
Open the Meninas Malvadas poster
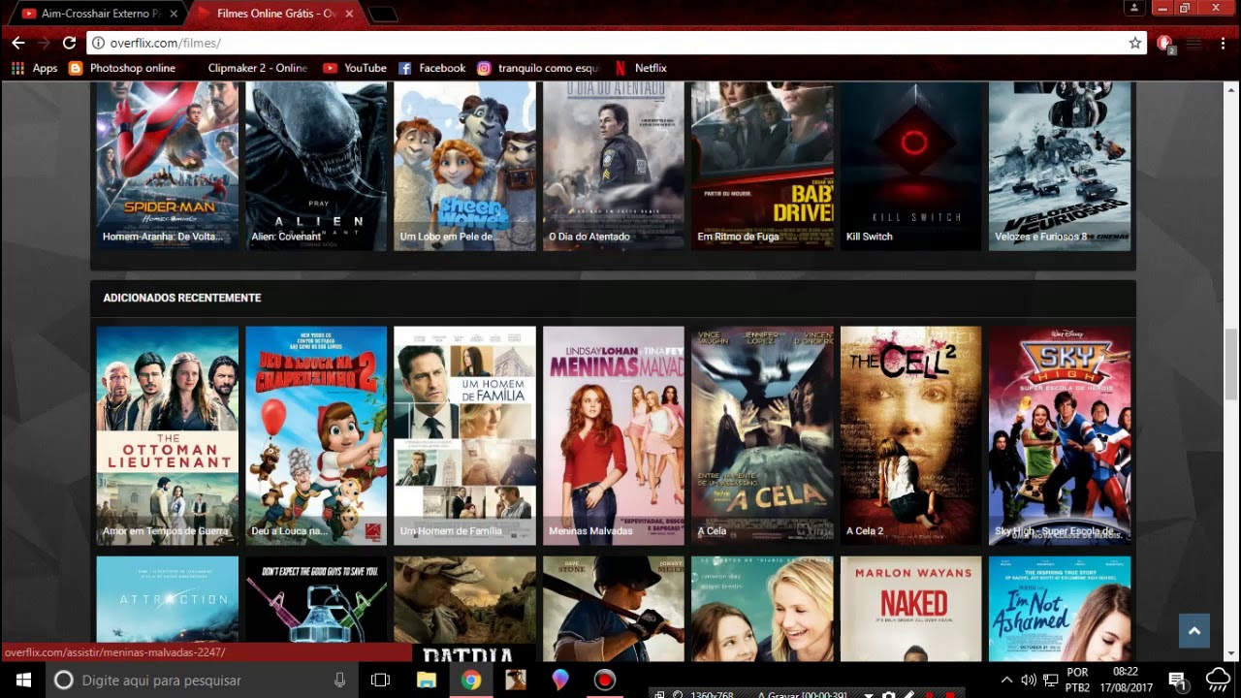pos(614,435)
